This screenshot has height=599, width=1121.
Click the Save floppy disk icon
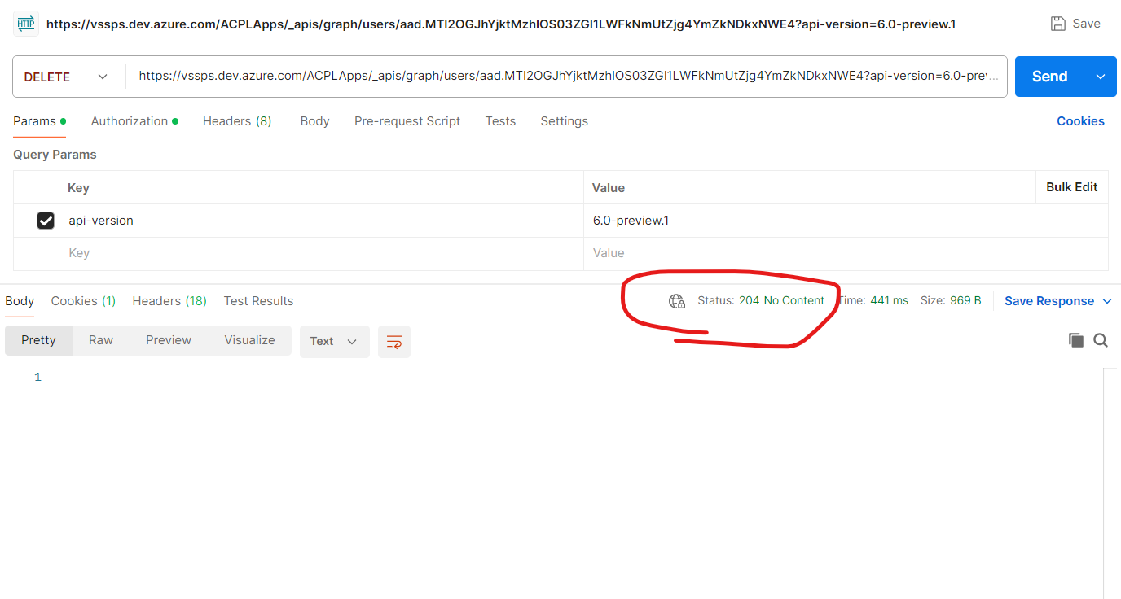[x=1058, y=24]
